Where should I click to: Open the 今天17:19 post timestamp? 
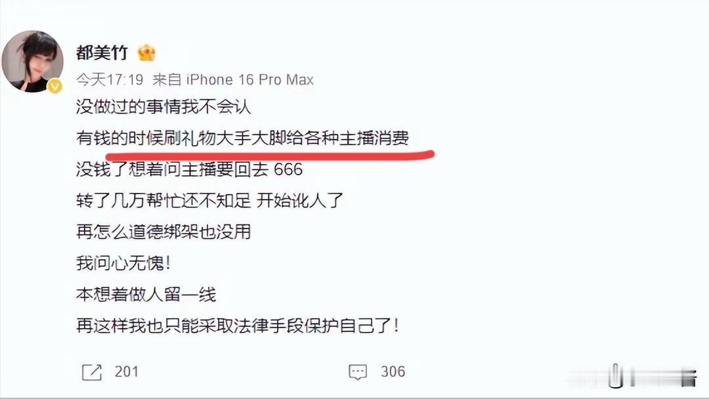pos(110,80)
